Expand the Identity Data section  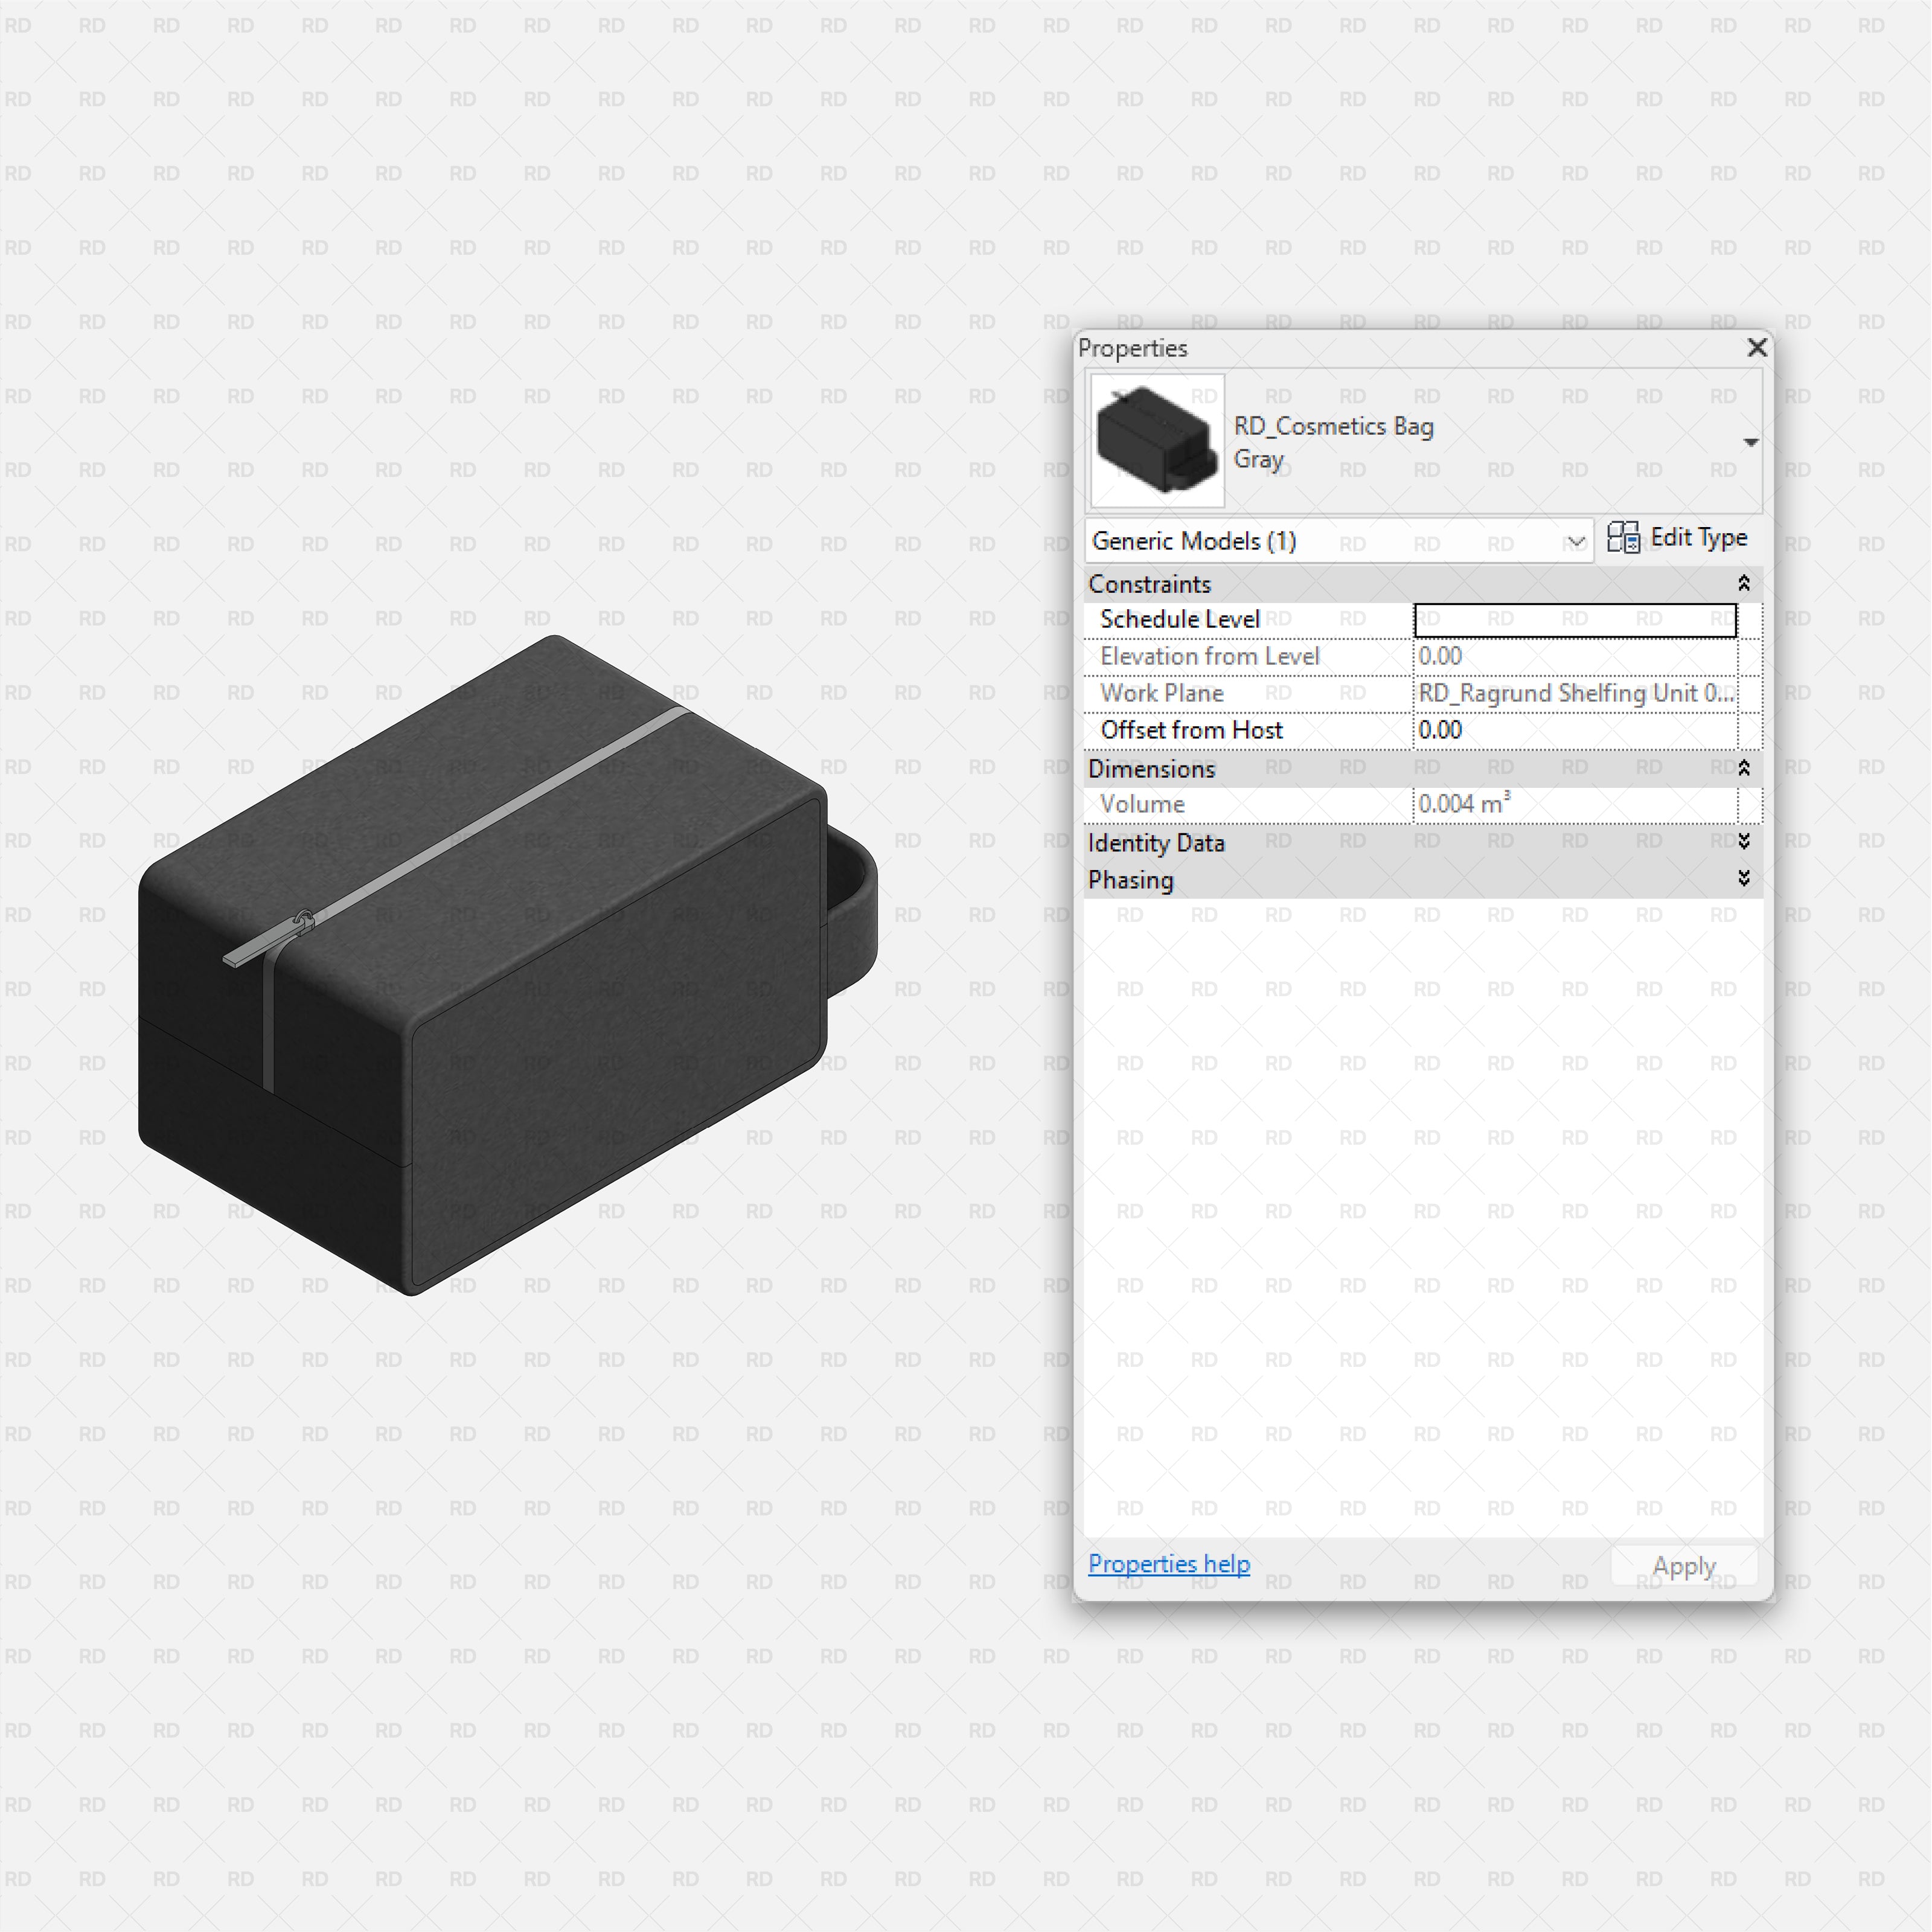tap(1743, 842)
